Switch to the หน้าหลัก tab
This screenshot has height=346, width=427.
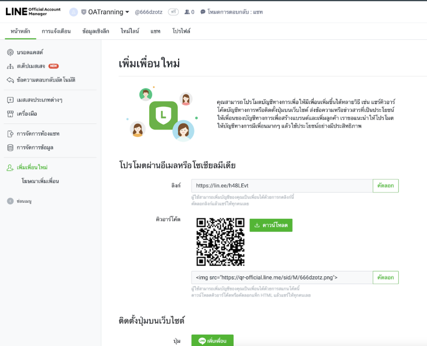click(x=20, y=31)
